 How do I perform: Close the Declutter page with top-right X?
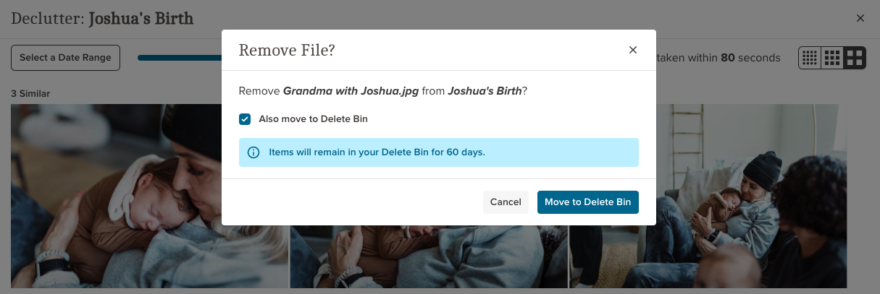(860, 18)
